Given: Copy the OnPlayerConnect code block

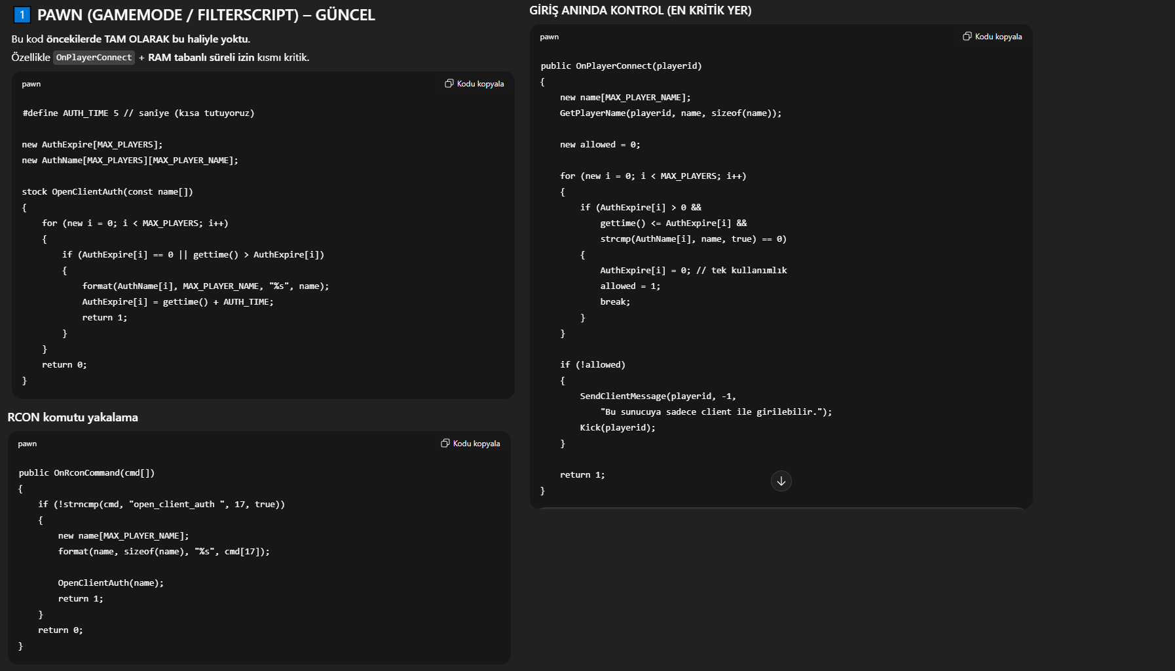Looking at the screenshot, I should [x=992, y=37].
